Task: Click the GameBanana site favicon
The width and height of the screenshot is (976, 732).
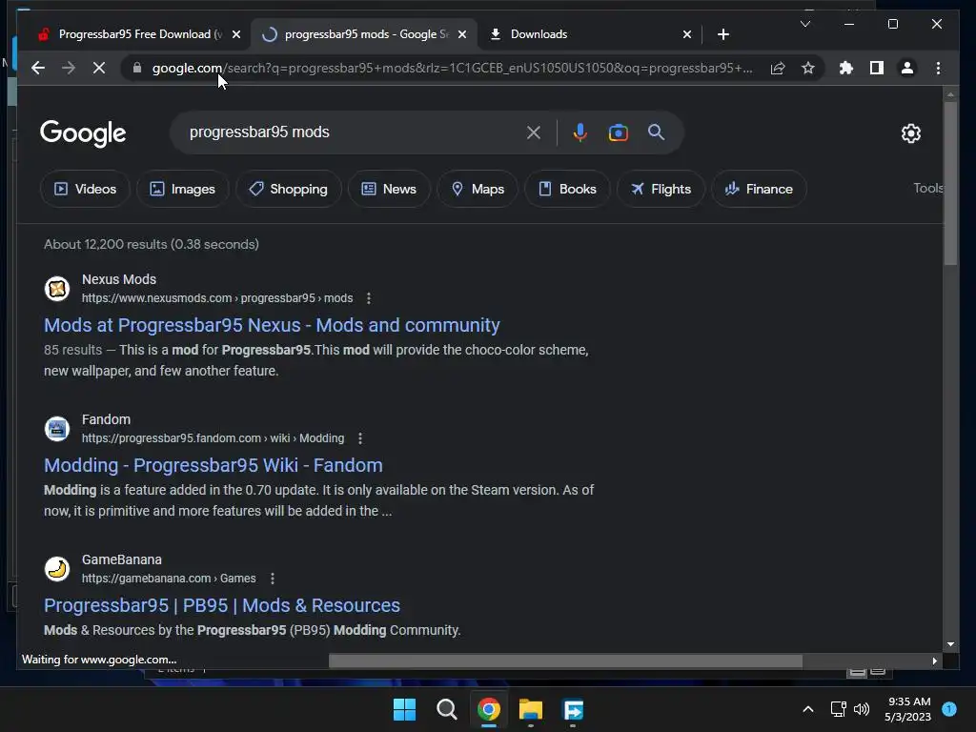Action: point(56,569)
